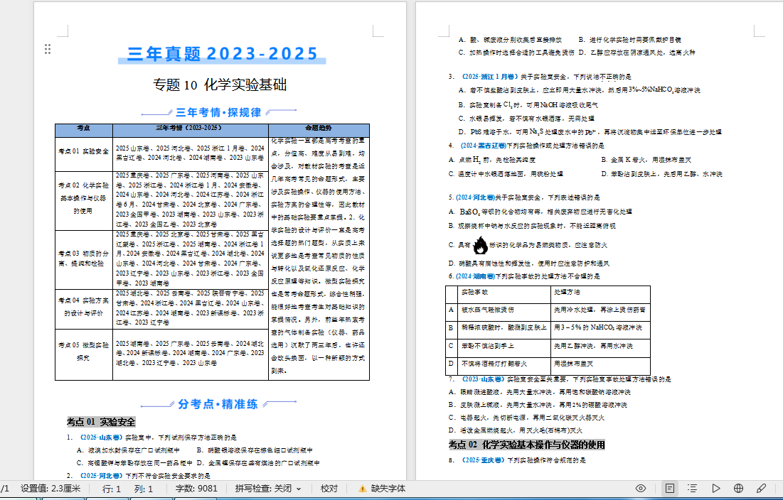Click the 三年真题 2023-2025 title heading
The width and height of the screenshot is (783, 500).
point(223,54)
